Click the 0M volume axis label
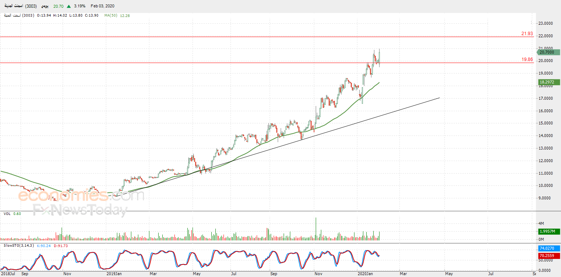This screenshot has width=561, height=277. coord(541,239)
